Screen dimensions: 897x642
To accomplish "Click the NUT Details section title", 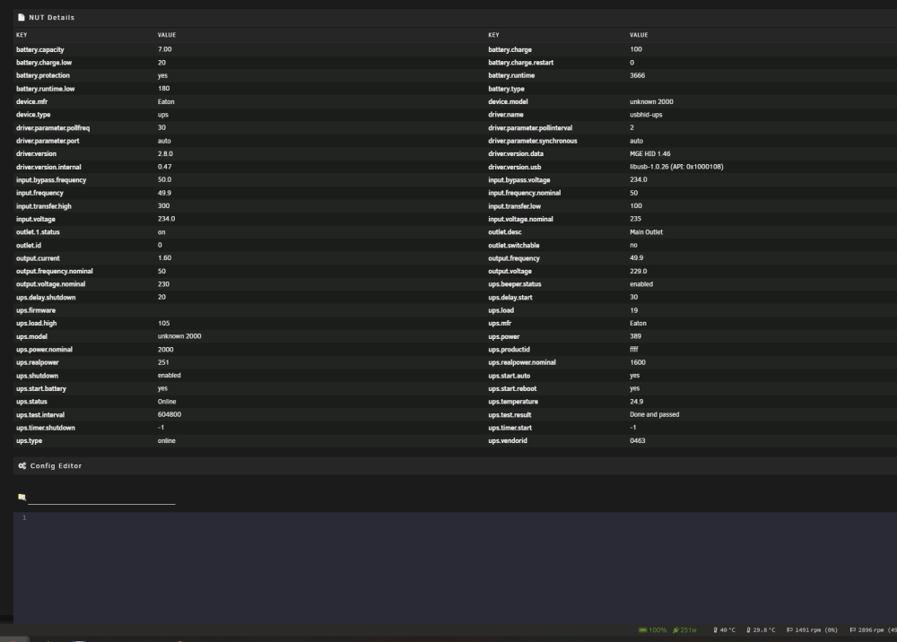I will [51, 18].
